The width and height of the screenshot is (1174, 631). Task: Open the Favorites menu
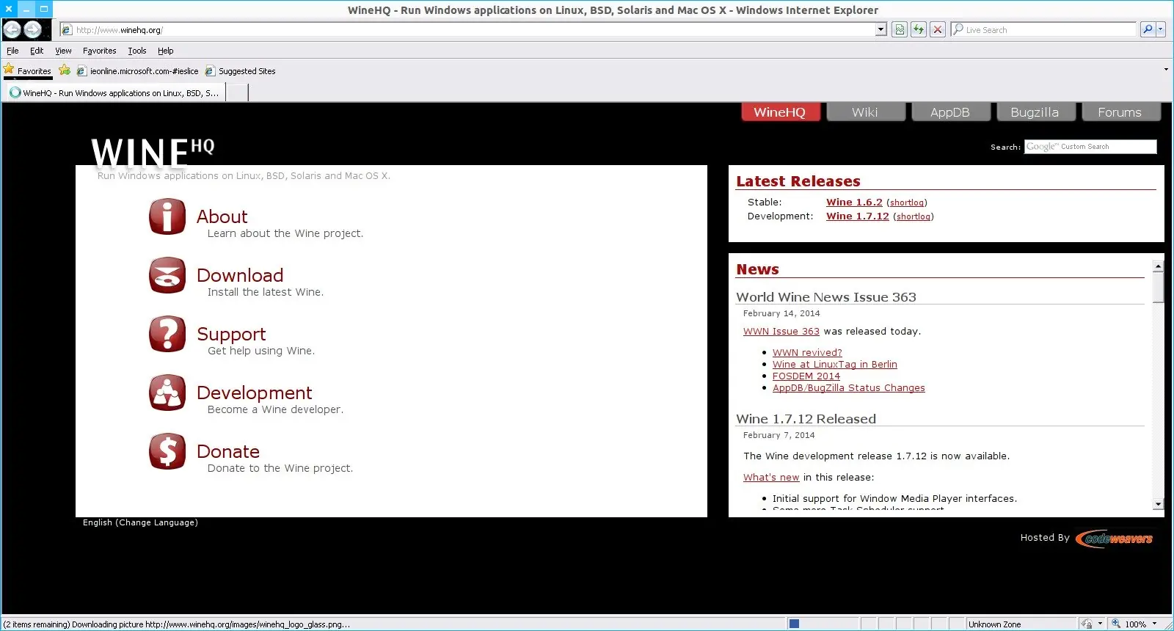(x=99, y=51)
